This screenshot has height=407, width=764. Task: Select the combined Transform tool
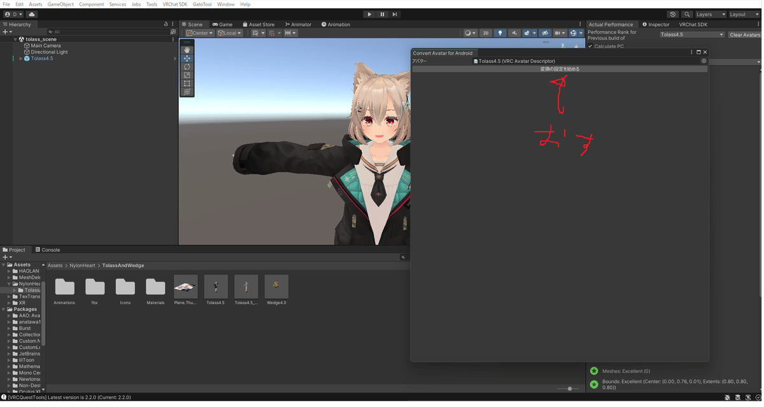tap(187, 92)
